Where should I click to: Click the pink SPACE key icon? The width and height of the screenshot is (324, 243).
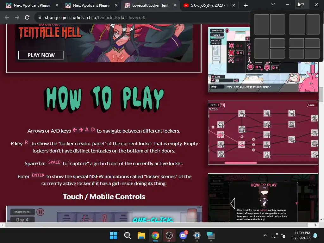click(x=54, y=162)
